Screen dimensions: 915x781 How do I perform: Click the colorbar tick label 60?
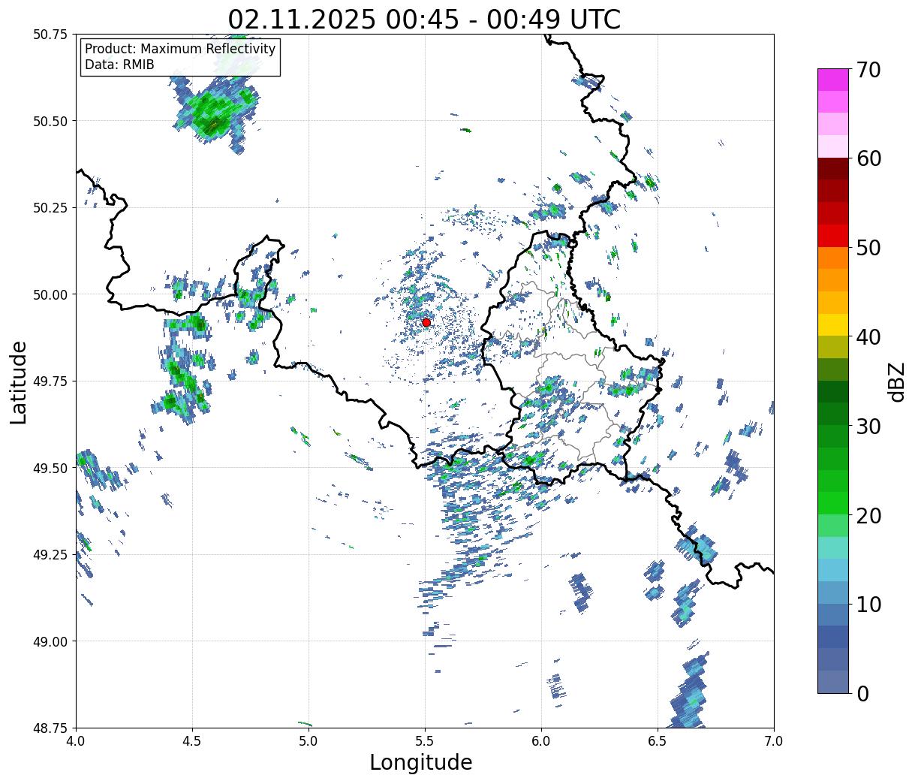tap(868, 158)
